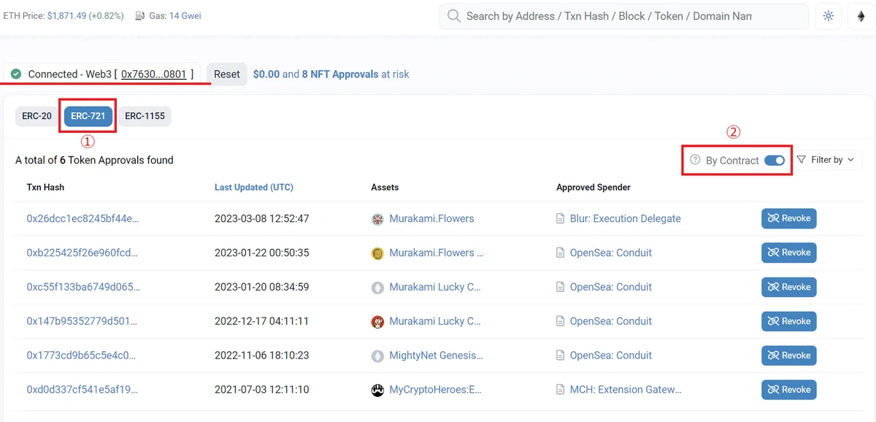Click the MightyNet Genesis asset icon
Viewport: 876px width, 422px height.
click(x=377, y=356)
